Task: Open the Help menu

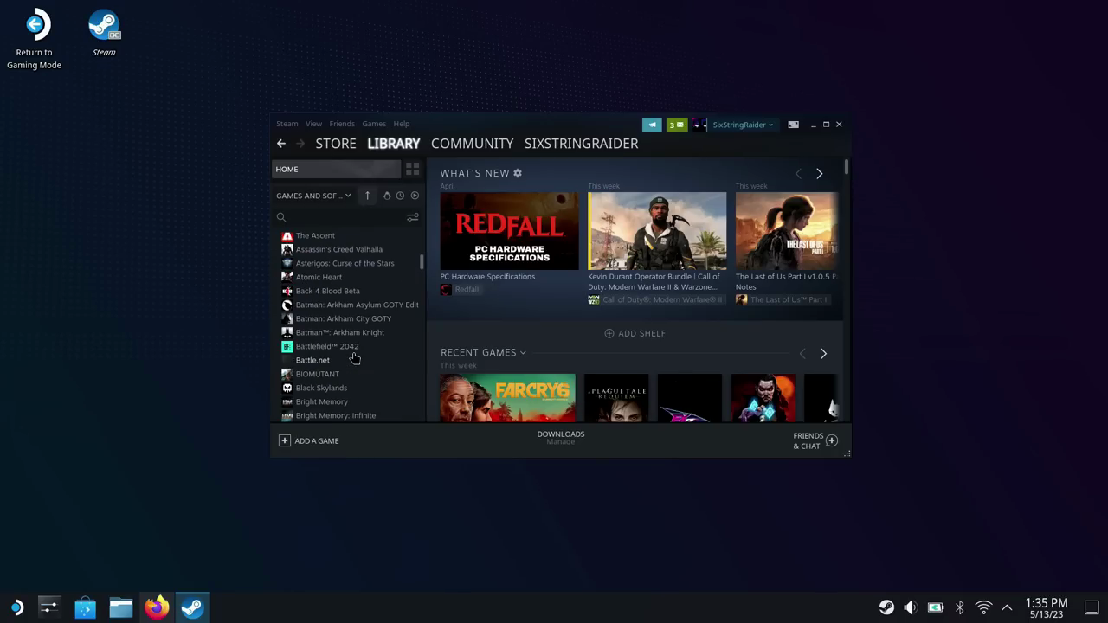Action: point(402,124)
